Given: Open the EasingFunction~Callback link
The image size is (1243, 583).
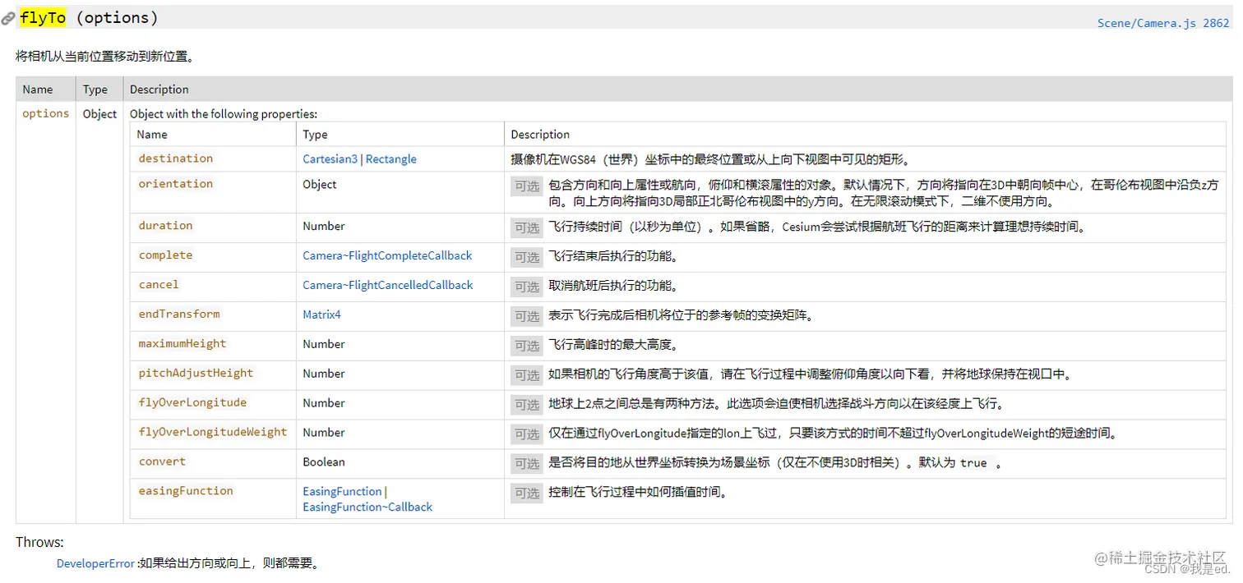Looking at the screenshot, I should tap(367, 507).
